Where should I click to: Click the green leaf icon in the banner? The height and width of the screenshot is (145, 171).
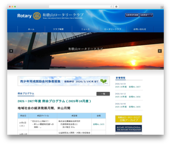coord(104,82)
